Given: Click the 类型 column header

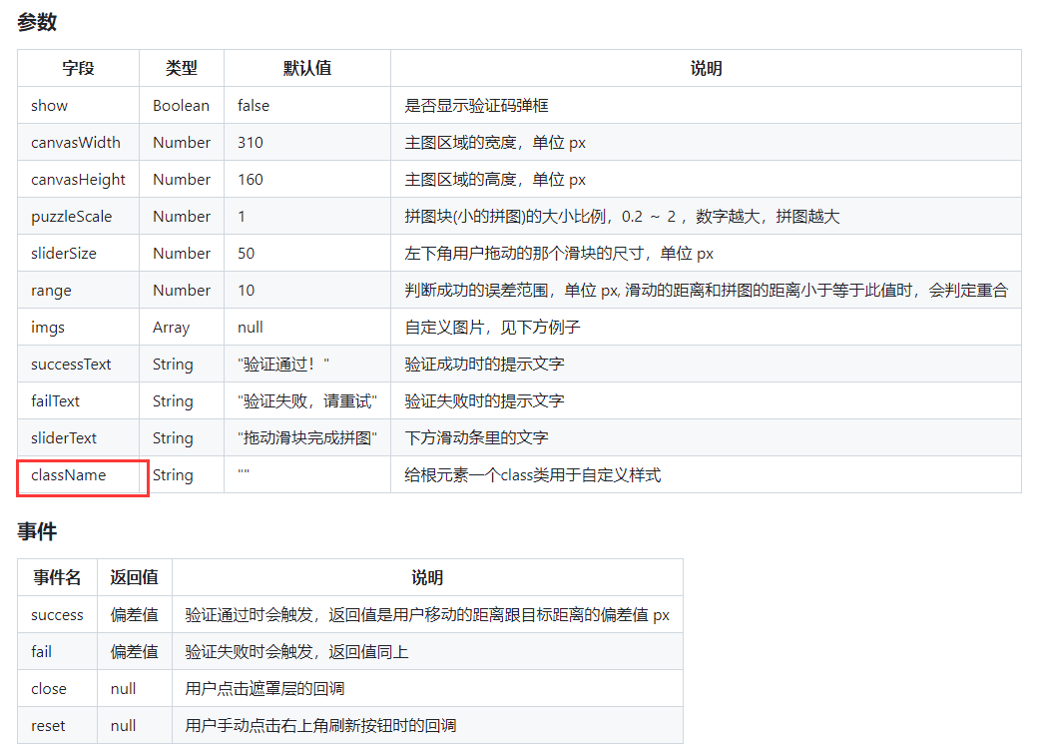Looking at the screenshot, I should tap(181, 67).
